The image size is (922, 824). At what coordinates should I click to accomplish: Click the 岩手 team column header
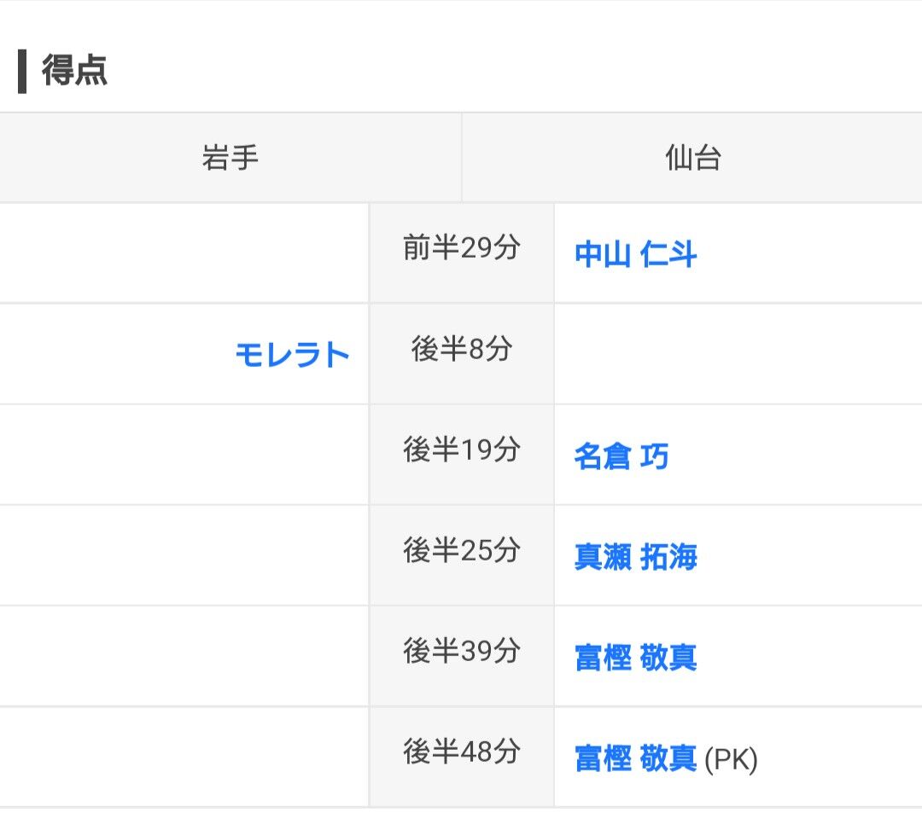(230, 158)
